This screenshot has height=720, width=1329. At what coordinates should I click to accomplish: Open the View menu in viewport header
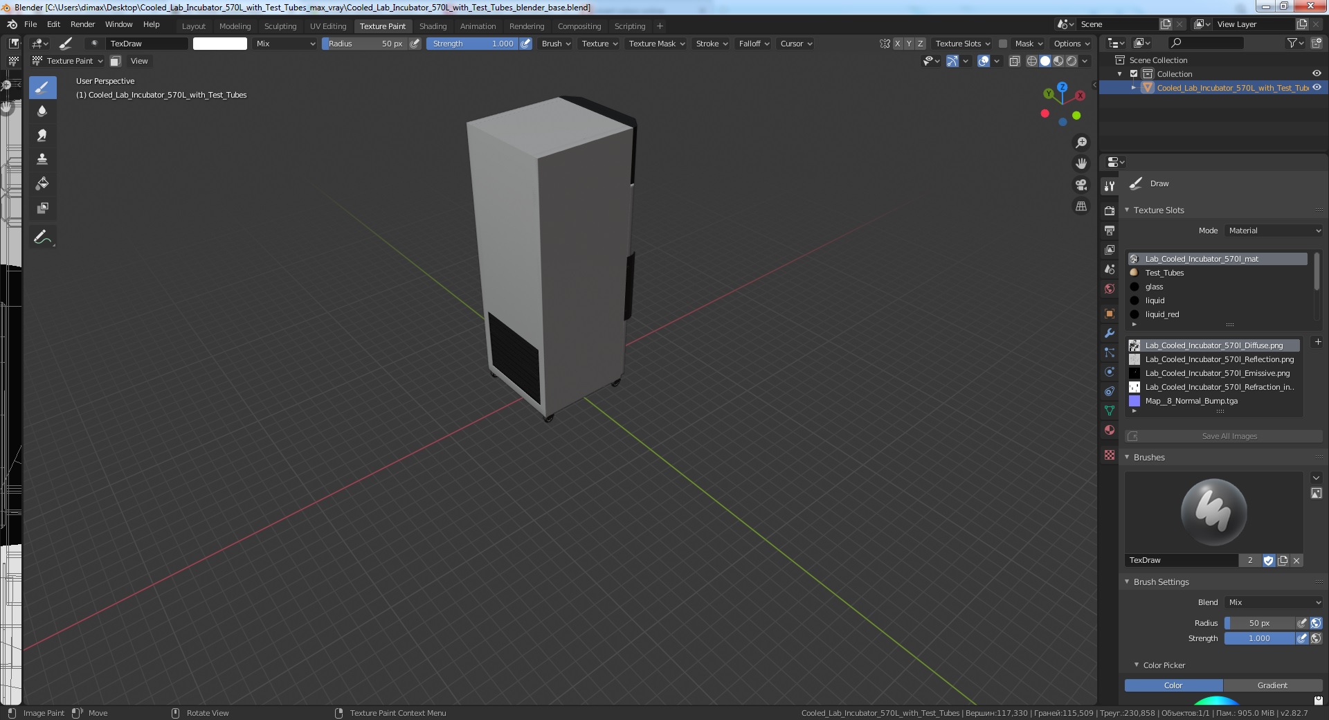click(139, 61)
